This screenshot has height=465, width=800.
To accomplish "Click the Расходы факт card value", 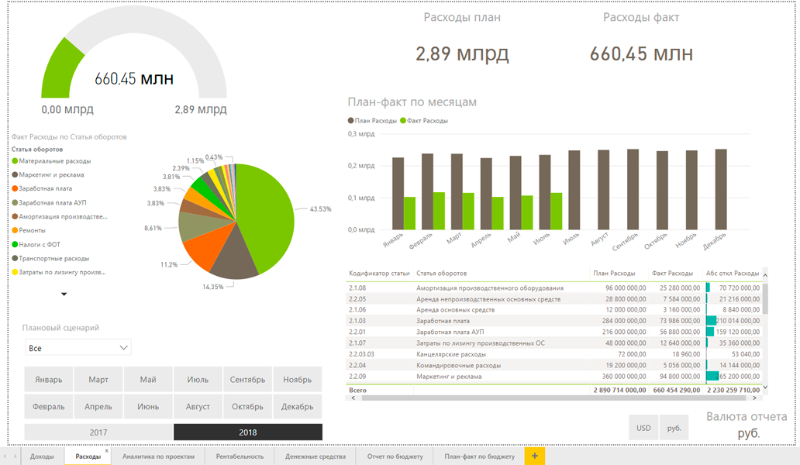I will coord(641,54).
